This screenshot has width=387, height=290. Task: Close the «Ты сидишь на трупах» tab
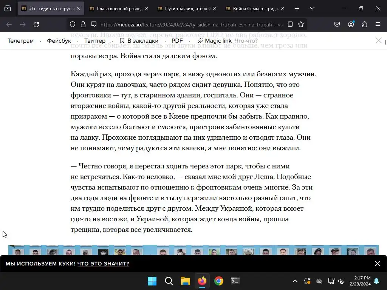(x=78, y=8)
